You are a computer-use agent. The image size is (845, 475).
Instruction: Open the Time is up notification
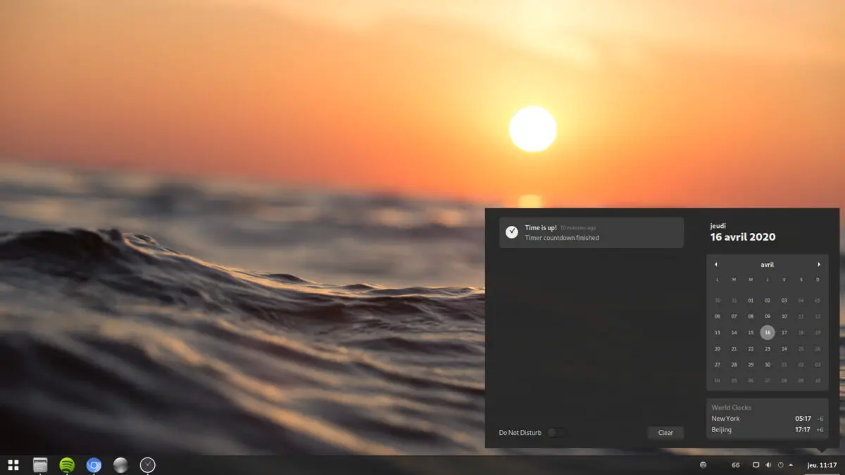[591, 232]
